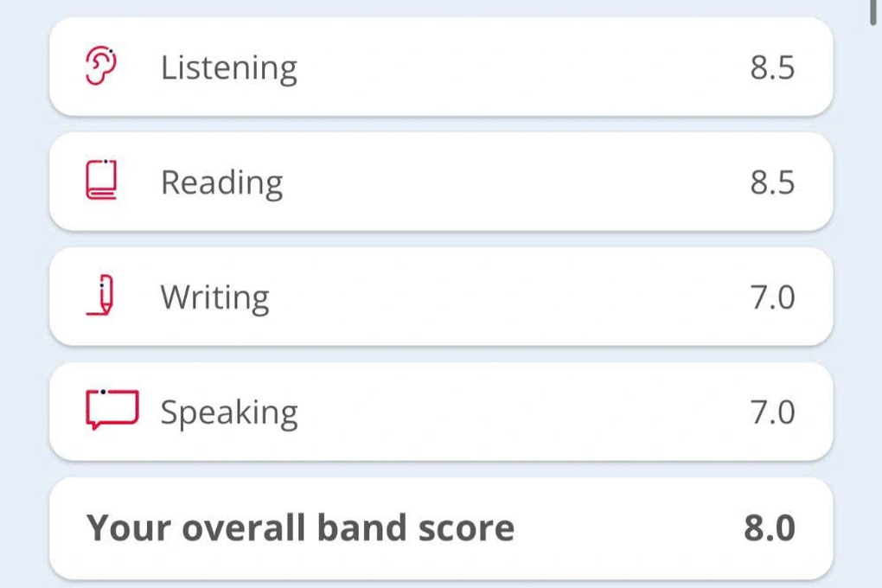Open the Writing score card
This screenshot has height=588, width=882.
click(441, 295)
